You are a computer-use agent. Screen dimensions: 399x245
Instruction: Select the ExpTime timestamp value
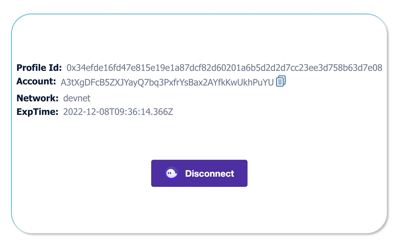(x=118, y=112)
